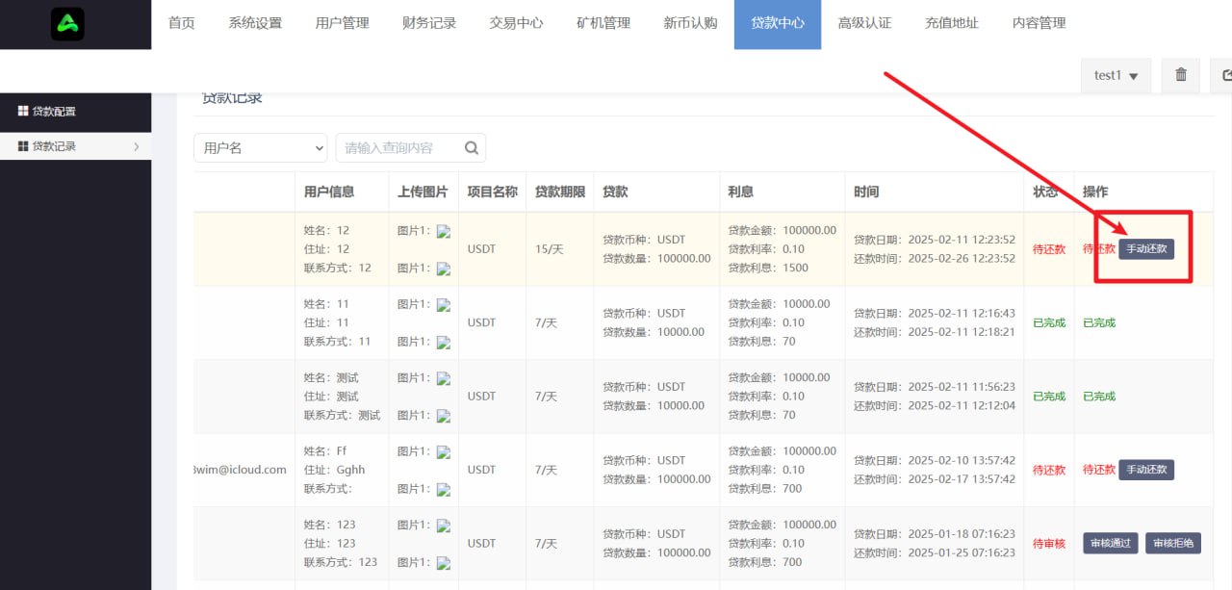Select 贷款配置 in the sidebar

coord(54,112)
